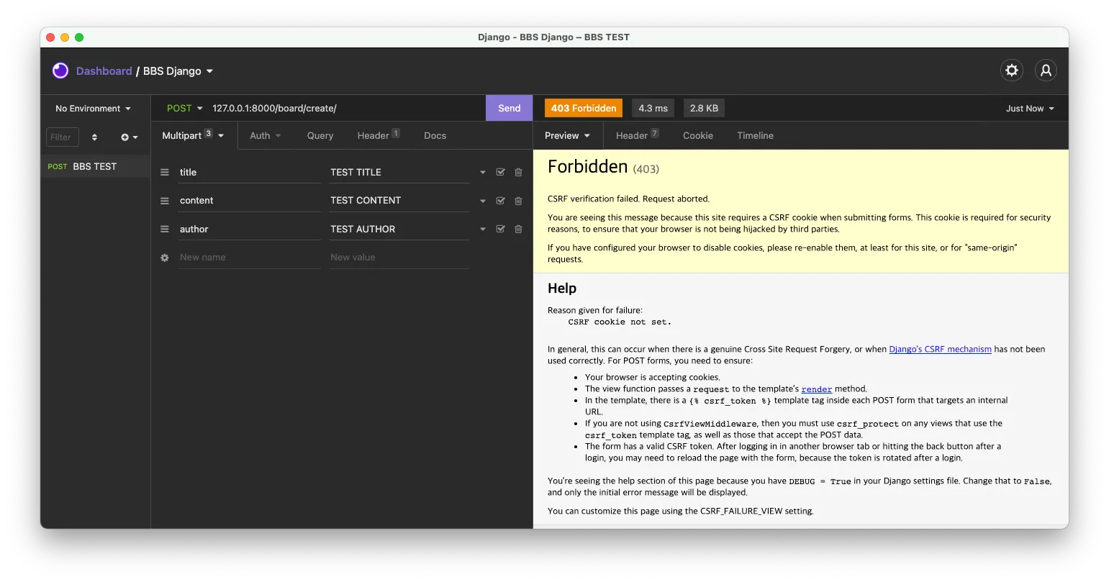Delete the author field with trash icon
1109x582 pixels.
[518, 229]
